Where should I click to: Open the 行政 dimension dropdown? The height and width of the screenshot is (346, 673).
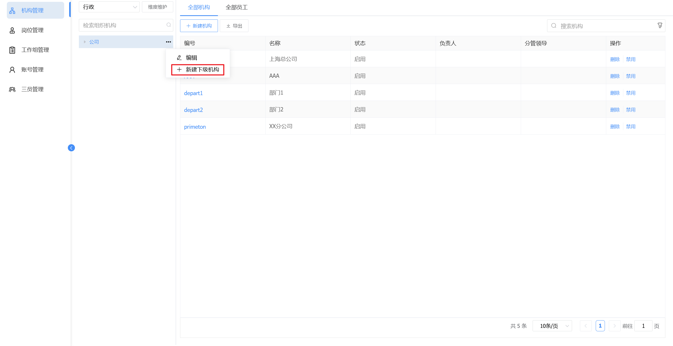(109, 7)
